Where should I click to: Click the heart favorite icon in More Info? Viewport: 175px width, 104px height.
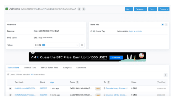tap(163, 25)
